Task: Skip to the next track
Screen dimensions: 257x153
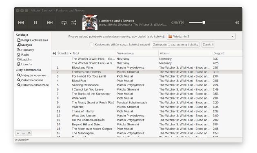Action: tap(49, 22)
